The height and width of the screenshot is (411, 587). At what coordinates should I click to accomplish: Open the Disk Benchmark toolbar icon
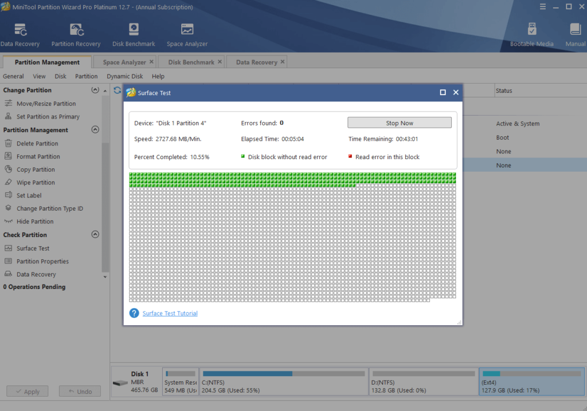coord(134,29)
